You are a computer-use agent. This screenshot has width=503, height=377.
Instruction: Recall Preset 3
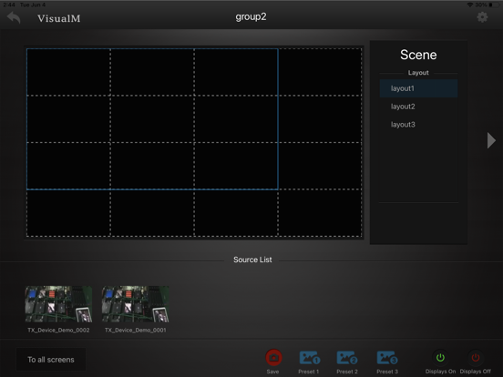coord(387,358)
